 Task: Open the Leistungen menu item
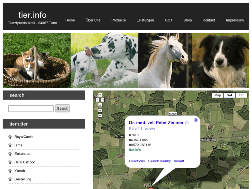click(145, 20)
